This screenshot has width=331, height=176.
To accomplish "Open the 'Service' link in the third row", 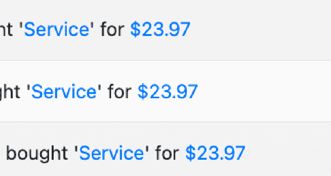I will point(111,153).
